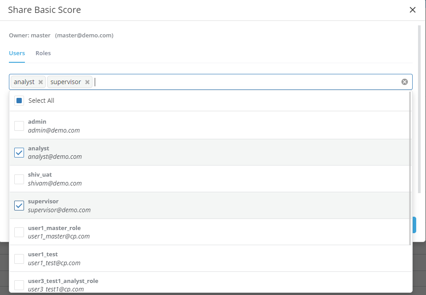Uncheck the analyst user checkbox
Screen dimensions: 426x295
(x=19, y=153)
